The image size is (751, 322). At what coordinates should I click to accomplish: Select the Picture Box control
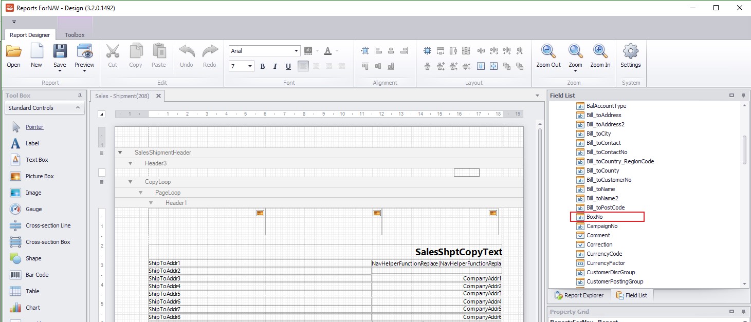coord(40,176)
